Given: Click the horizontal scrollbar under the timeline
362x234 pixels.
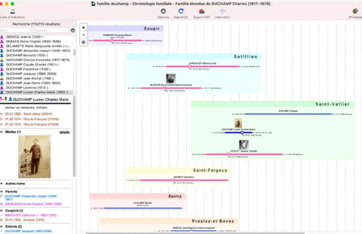Looking at the screenshot, I should click(195, 233).
